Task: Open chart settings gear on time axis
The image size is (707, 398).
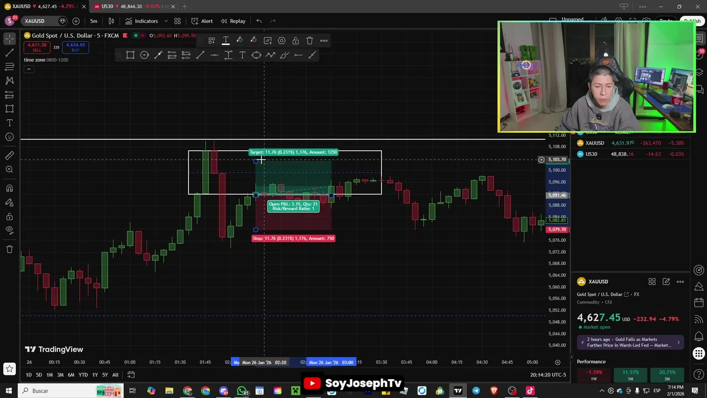Action: pyautogui.click(x=557, y=362)
